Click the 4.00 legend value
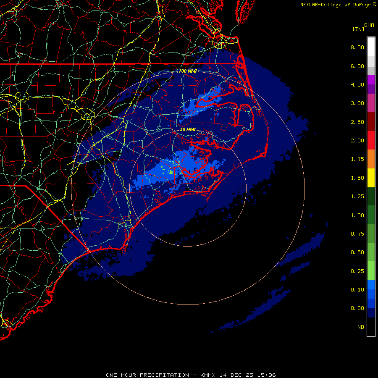This screenshot has height=378, width=378. (x=357, y=84)
